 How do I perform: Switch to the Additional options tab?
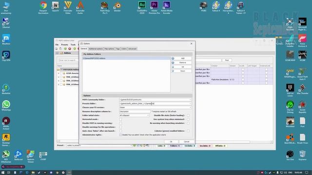pos(96,49)
